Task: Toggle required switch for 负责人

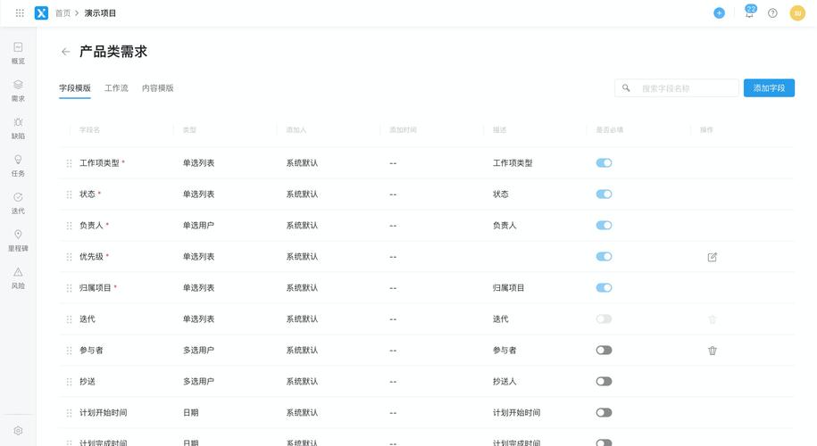Action: click(604, 226)
